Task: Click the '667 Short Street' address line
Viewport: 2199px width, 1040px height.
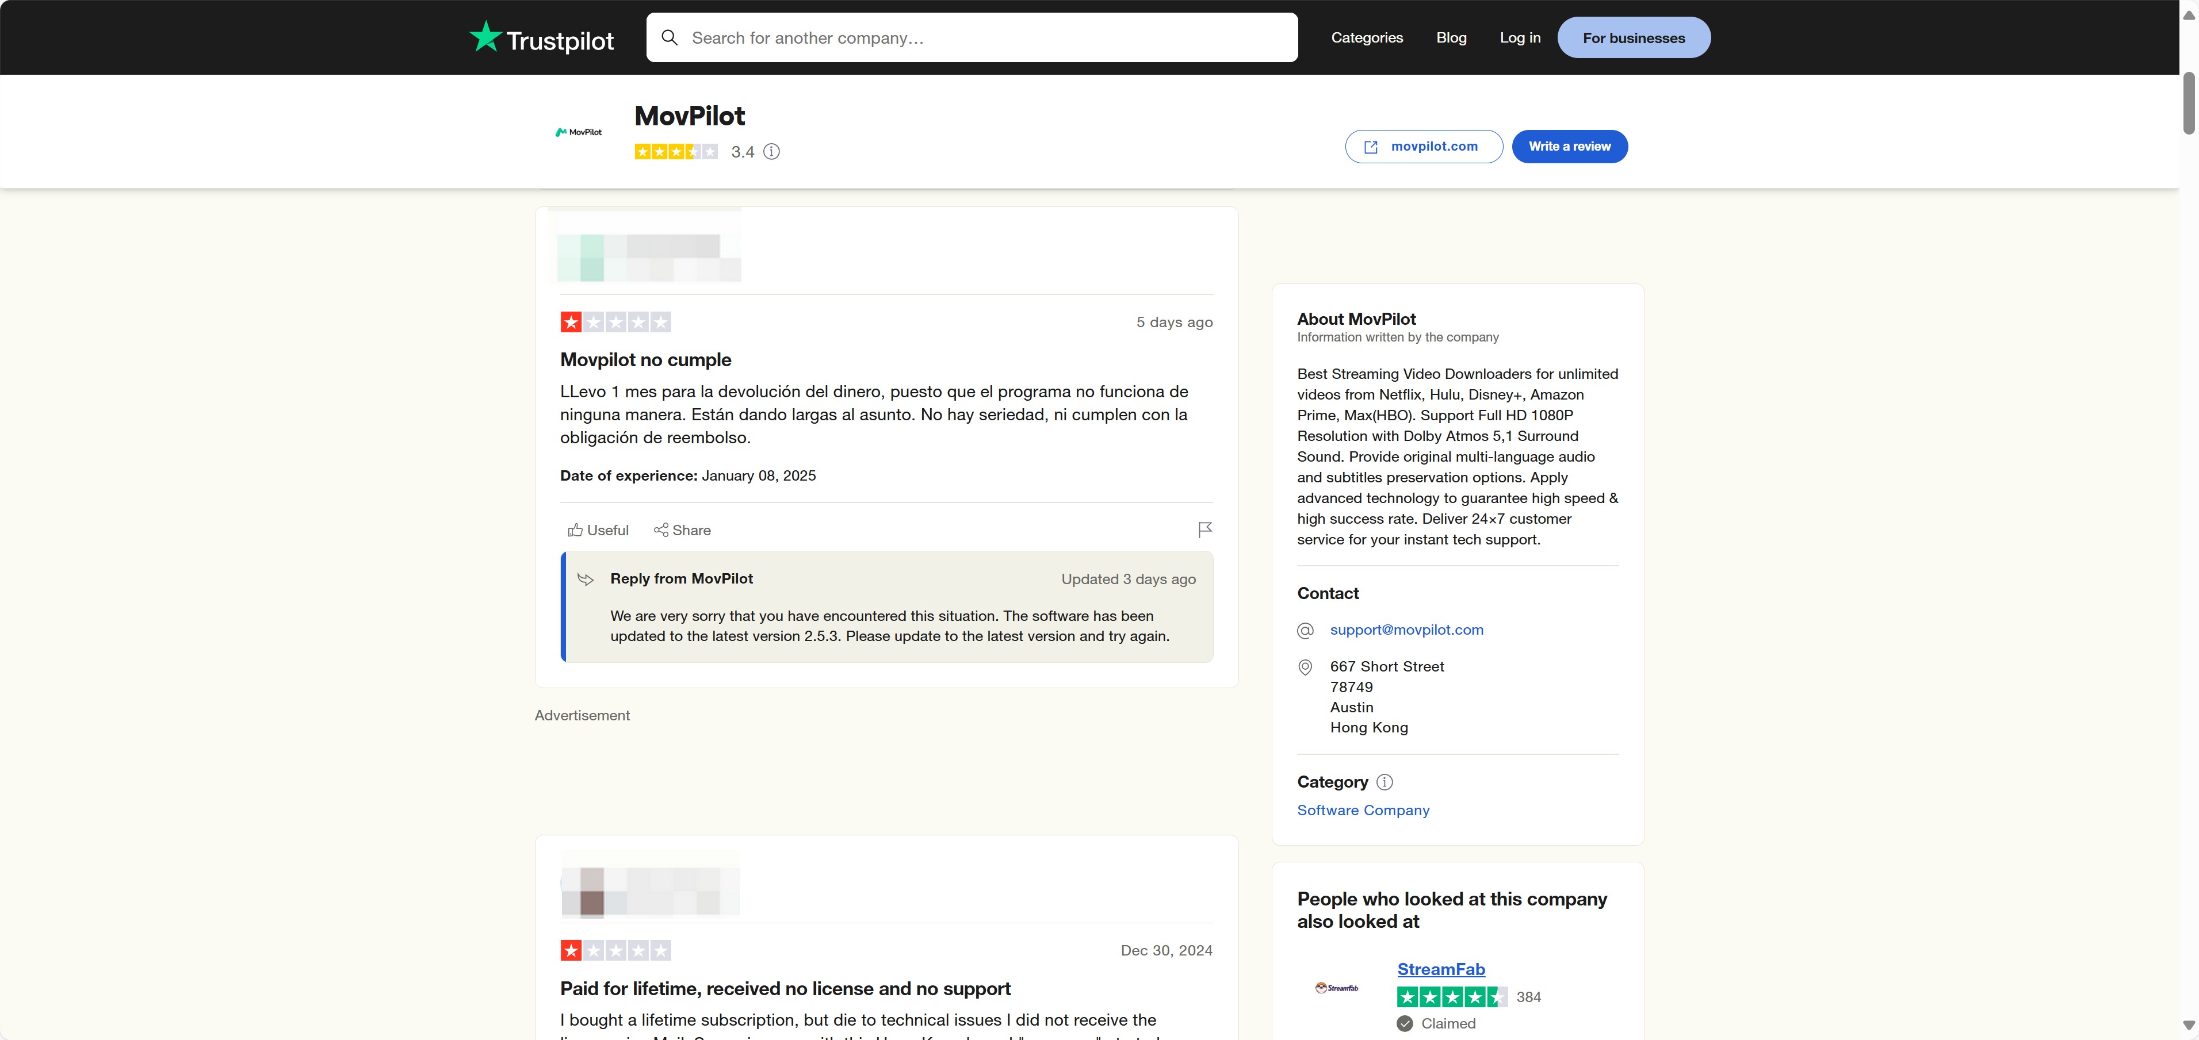Action: pyautogui.click(x=1386, y=666)
